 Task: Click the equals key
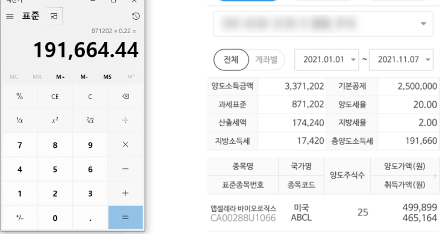[x=125, y=218]
